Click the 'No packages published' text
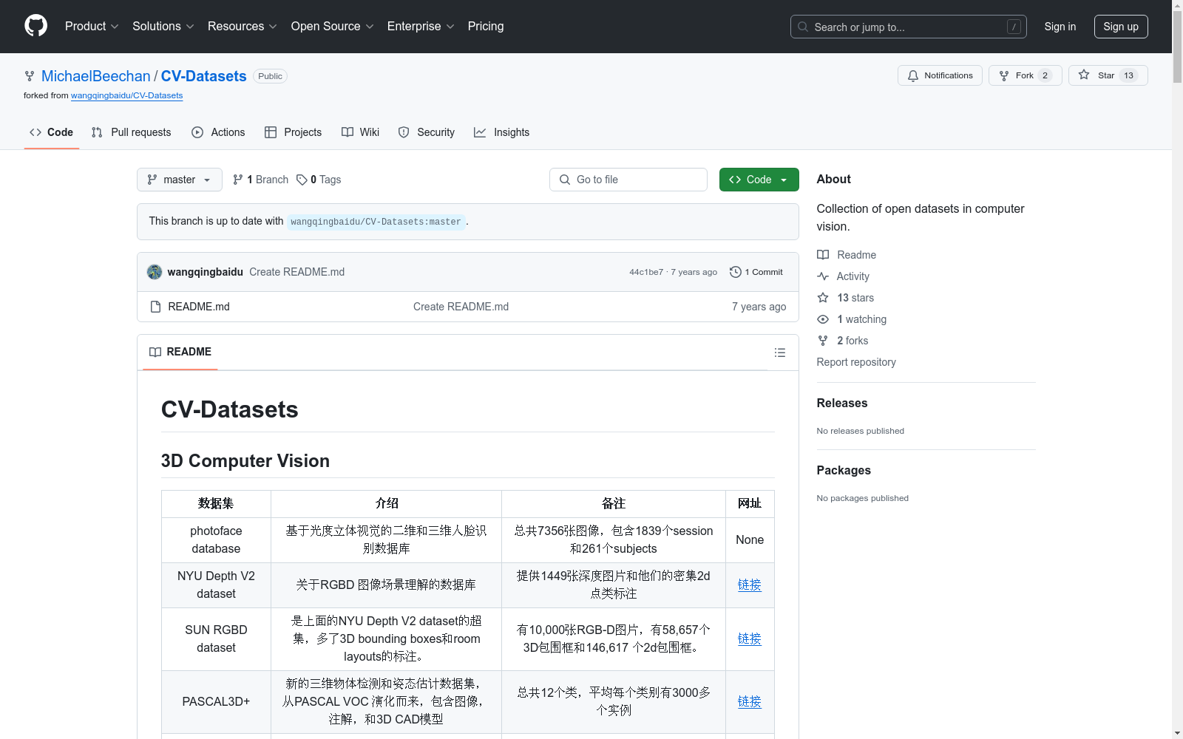The height and width of the screenshot is (739, 1183). click(x=863, y=498)
